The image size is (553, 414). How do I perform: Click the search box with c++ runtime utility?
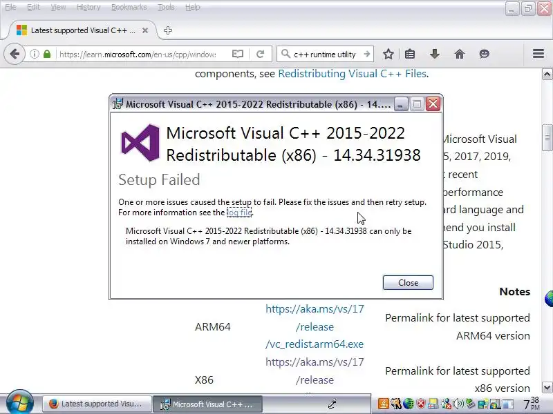click(x=325, y=55)
